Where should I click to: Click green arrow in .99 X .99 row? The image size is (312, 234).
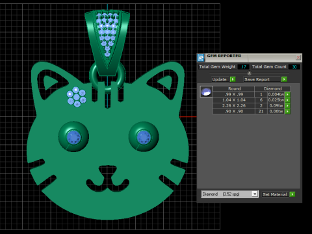point(287,94)
